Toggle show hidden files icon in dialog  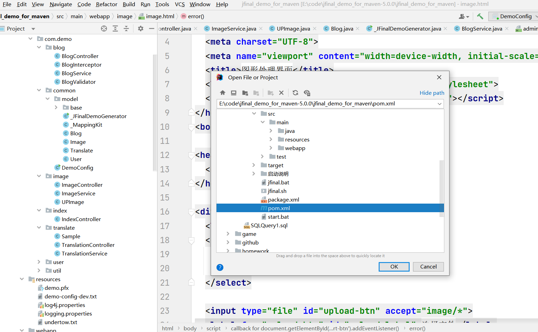click(x=307, y=93)
